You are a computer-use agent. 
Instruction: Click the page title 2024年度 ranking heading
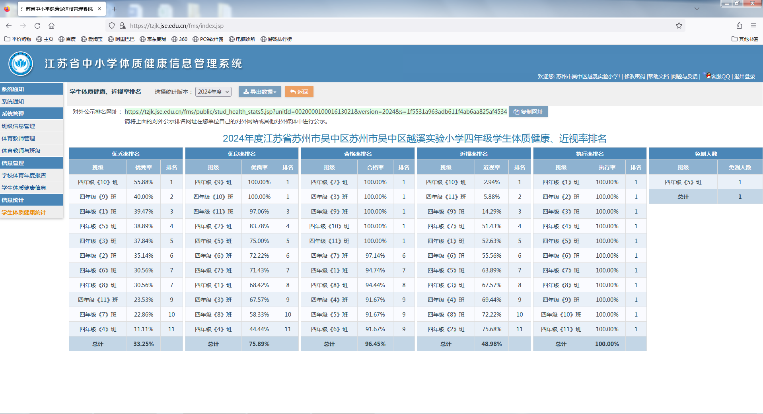tap(415, 138)
